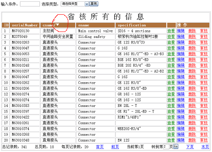212x152 pixels.
Task: Select the Connector cell in row M63010348
Action: [95, 140]
